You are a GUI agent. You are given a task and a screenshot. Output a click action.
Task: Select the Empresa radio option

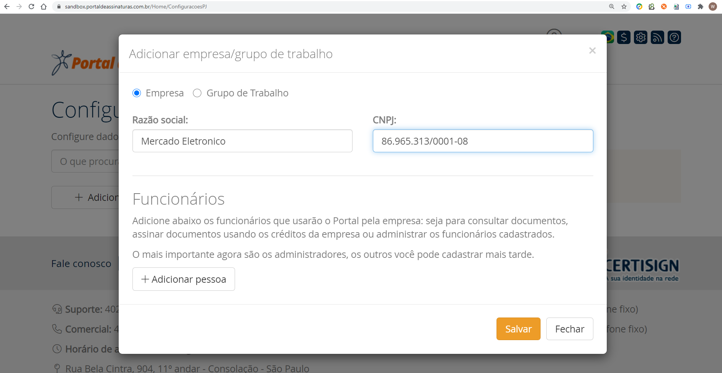137,93
